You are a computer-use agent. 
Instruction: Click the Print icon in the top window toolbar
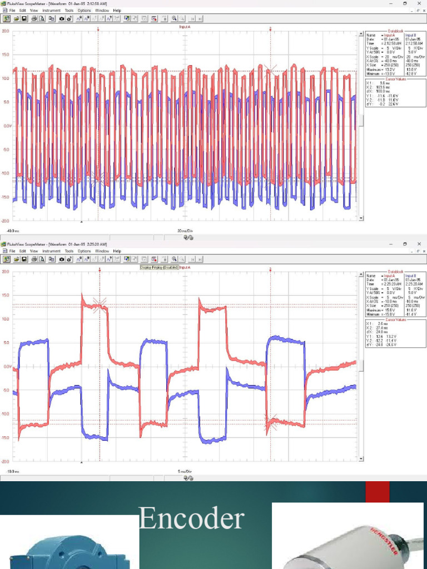34,18
